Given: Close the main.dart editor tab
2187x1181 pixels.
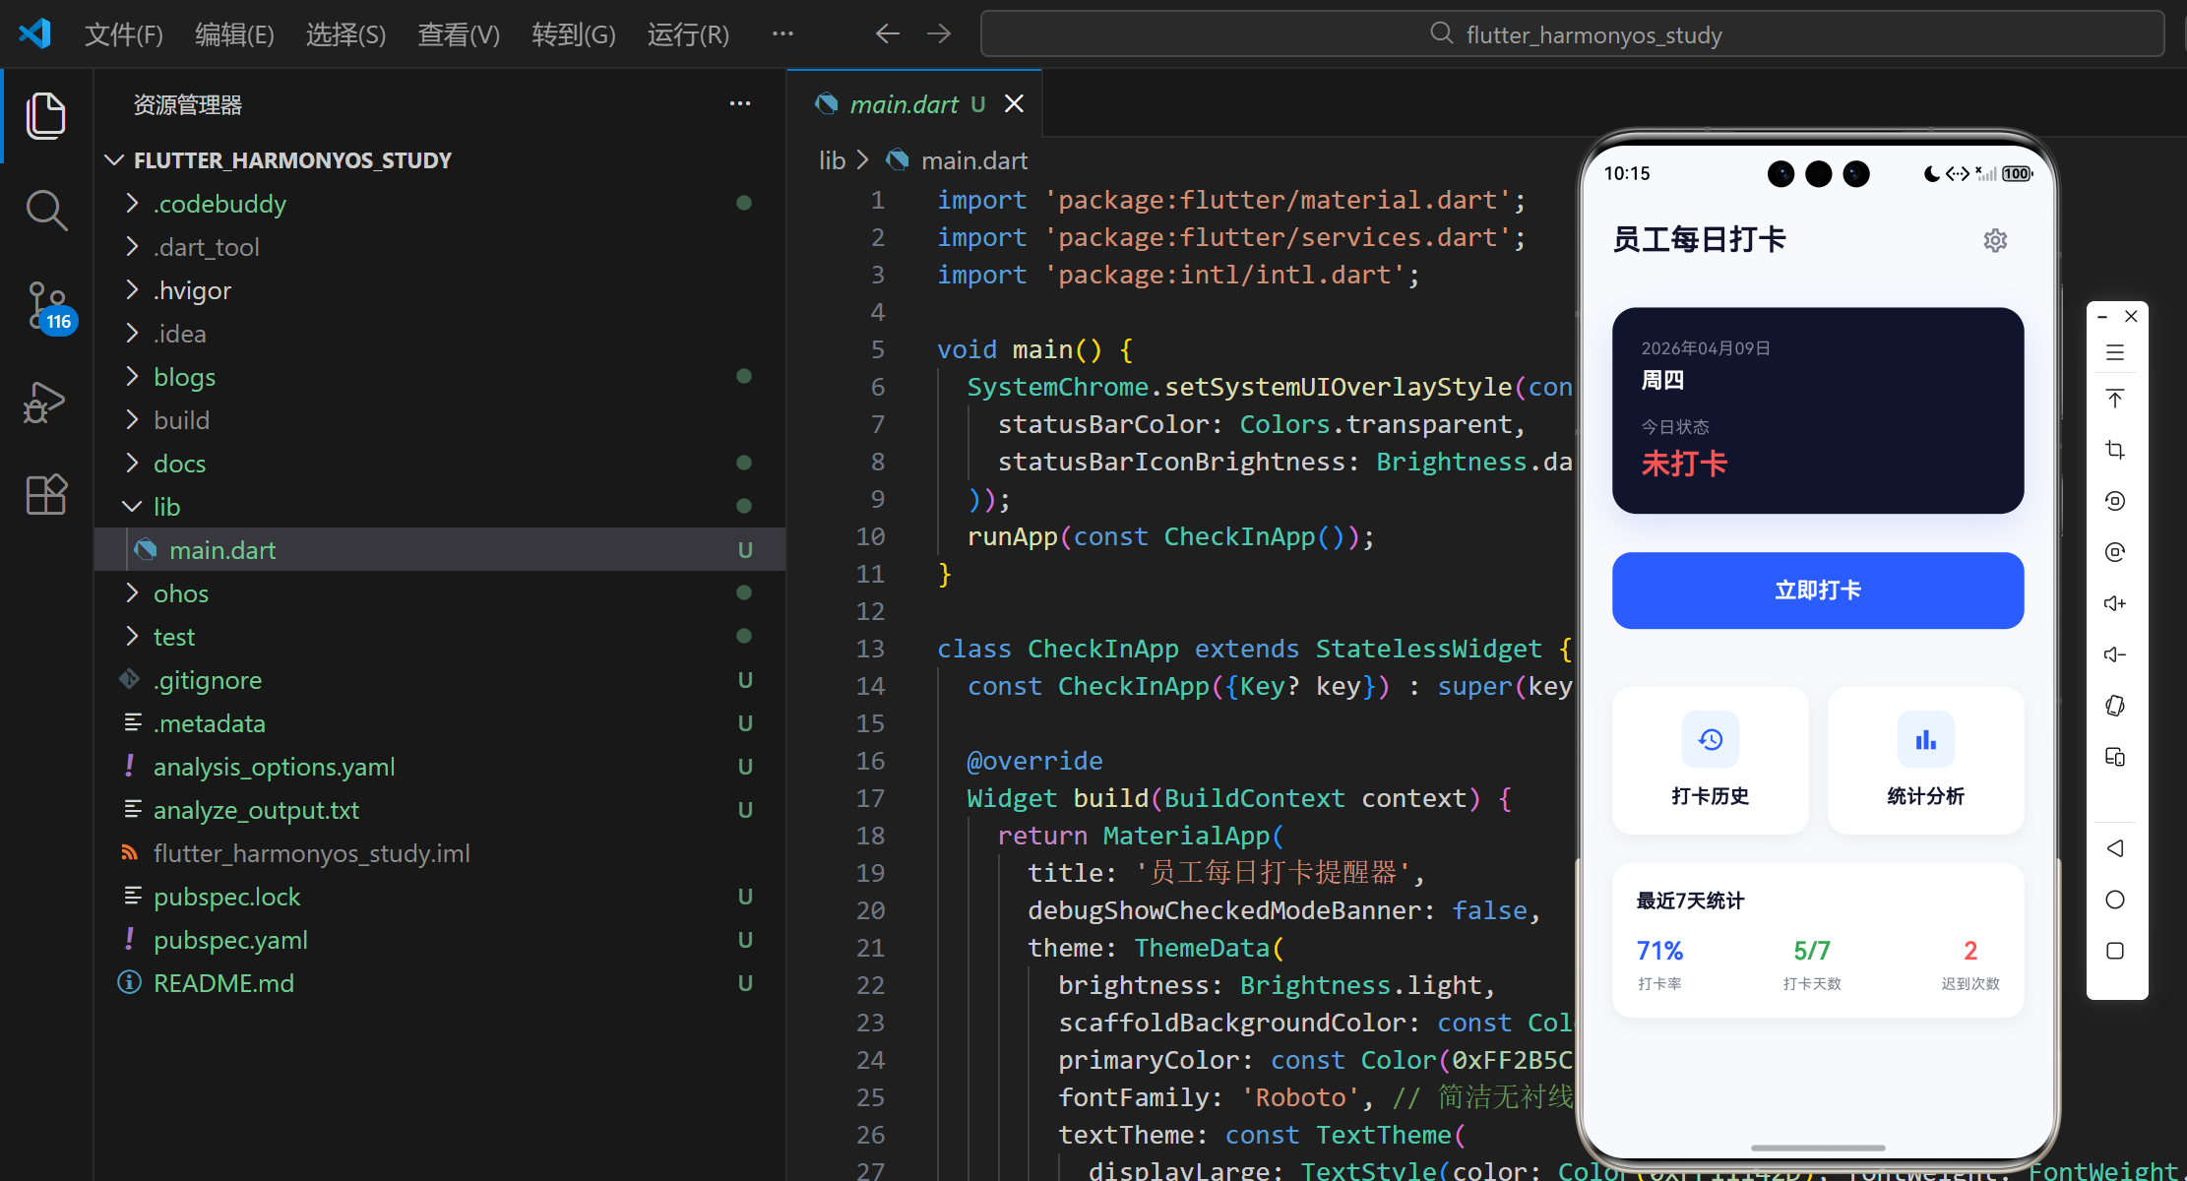Looking at the screenshot, I should [x=1014, y=104].
